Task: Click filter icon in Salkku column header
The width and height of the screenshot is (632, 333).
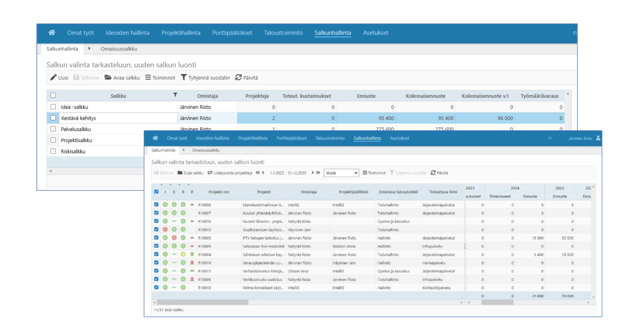Action: (175, 95)
